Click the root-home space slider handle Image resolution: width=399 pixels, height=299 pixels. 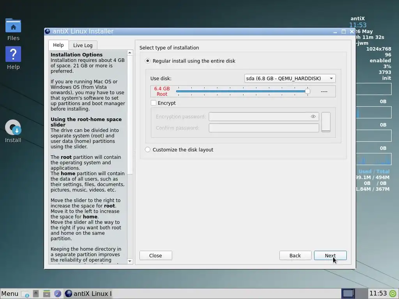click(x=307, y=91)
